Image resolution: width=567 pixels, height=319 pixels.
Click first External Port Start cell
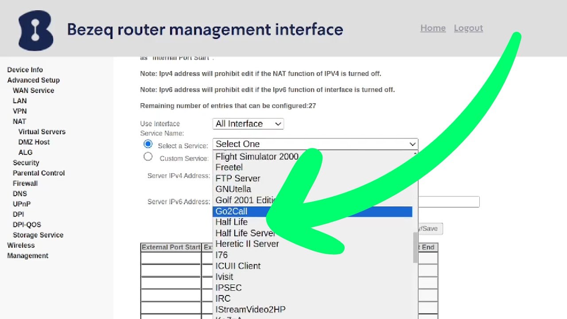171,258
